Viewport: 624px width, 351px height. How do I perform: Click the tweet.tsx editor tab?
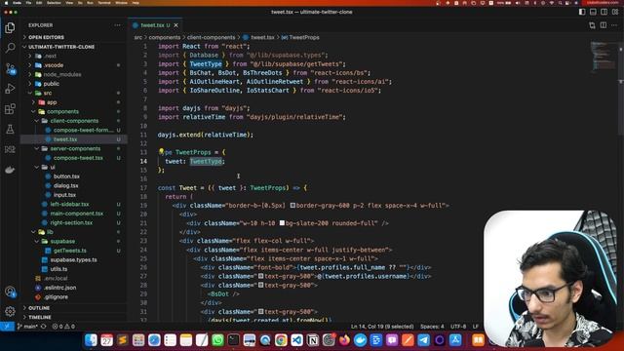[155, 25]
